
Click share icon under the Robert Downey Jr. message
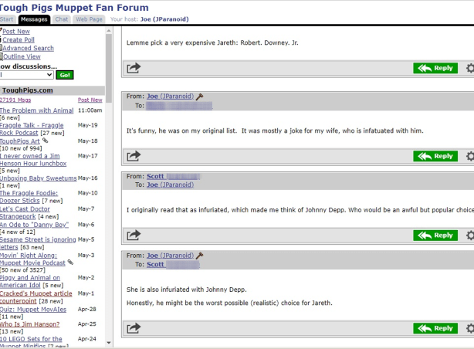(x=134, y=69)
